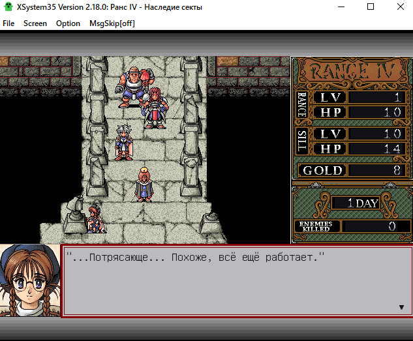Click Rance's LV value field
The image size is (413, 341).
point(378,97)
